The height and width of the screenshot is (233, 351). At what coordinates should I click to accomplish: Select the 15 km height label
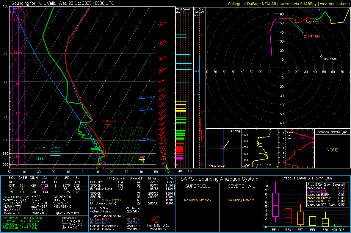(x=18, y=20)
